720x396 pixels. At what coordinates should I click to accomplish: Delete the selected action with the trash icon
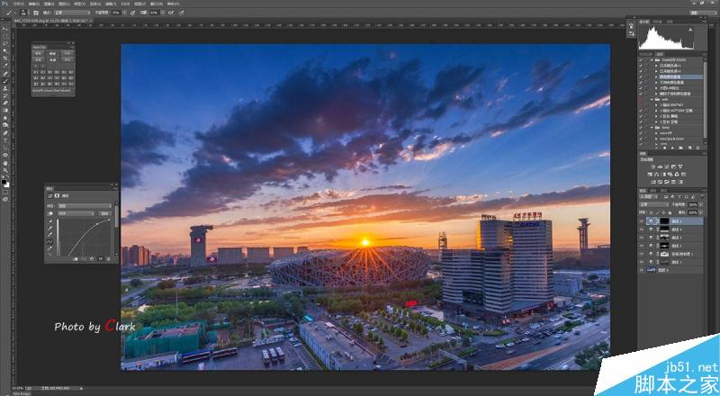[698, 148]
